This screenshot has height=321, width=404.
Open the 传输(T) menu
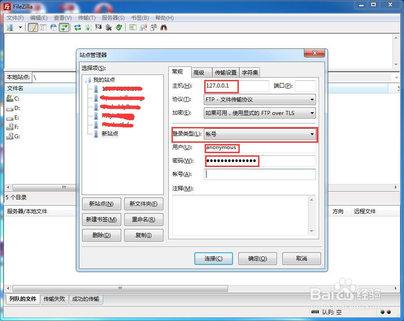tap(87, 18)
